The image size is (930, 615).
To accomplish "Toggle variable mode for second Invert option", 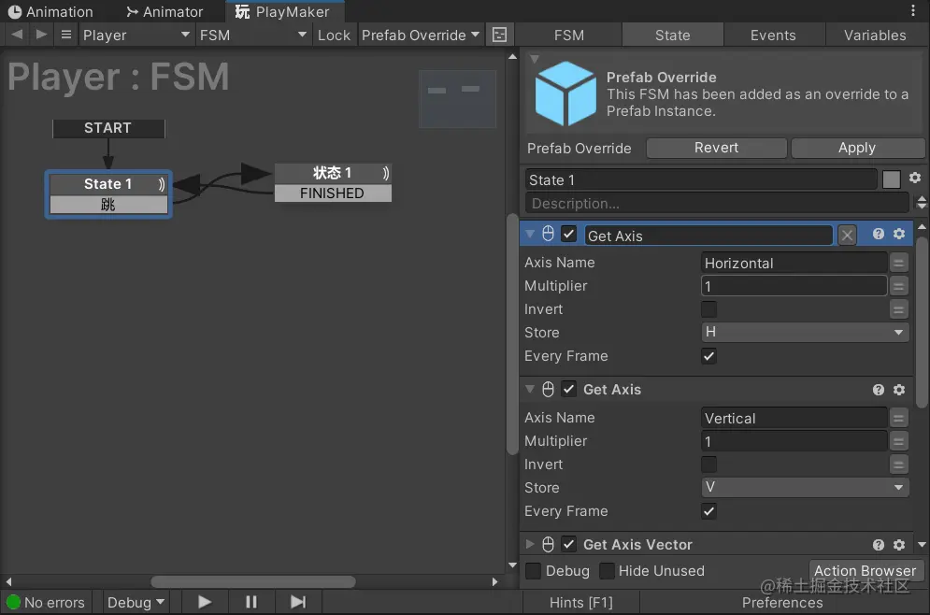I will point(898,465).
